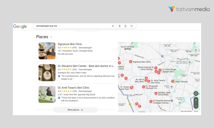The height and width of the screenshot is (128, 214).
Task: Click the Dr. Amit Tiwari's clinic photo thumbnail
Action: tap(47, 94)
